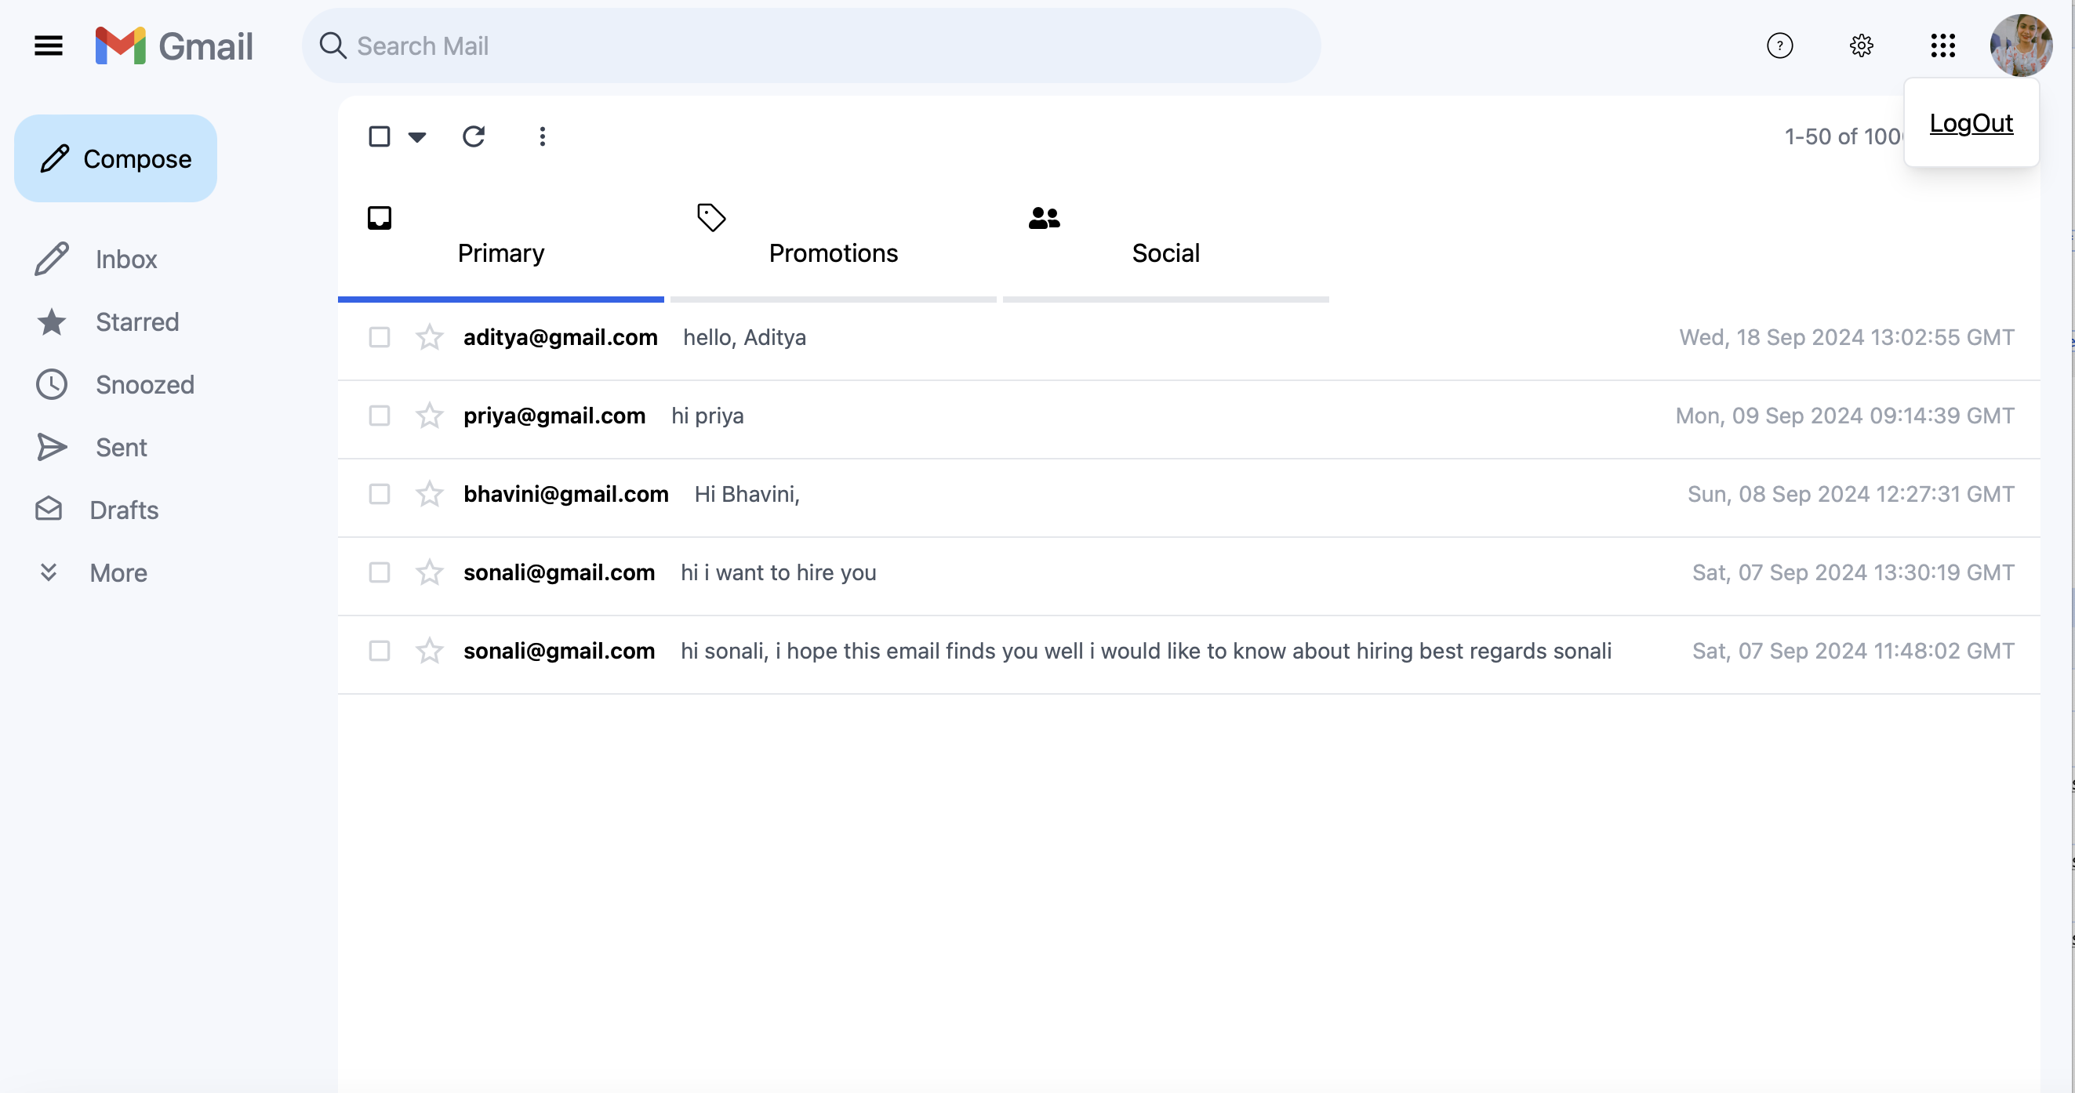Open the Starred folder
This screenshot has height=1093, width=2075.
(138, 322)
